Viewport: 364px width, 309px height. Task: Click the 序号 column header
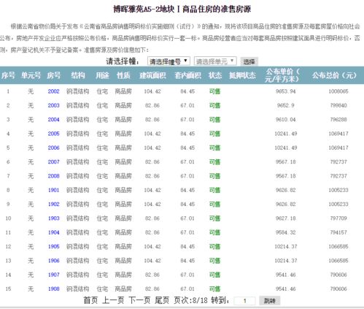pyautogui.click(x=8, y=75)
